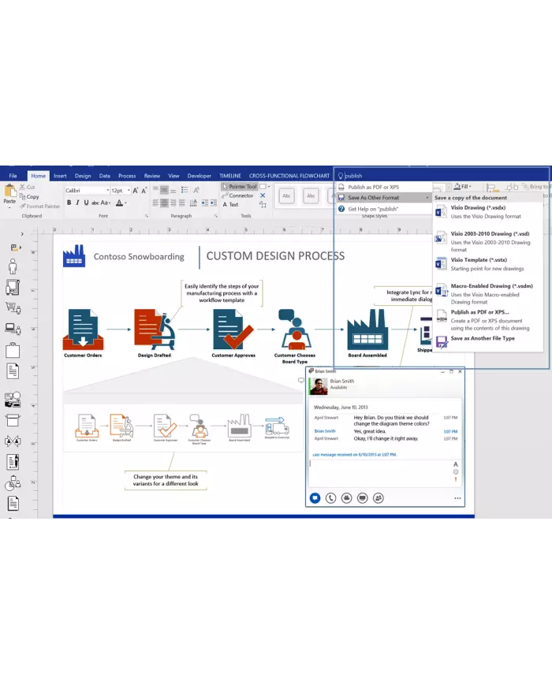
Task: Click the laptop user shape in the stencil sidebar
Action: (13, 329)
